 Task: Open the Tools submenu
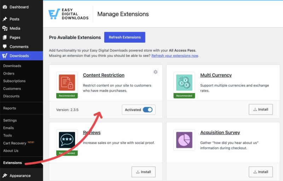(x=7, y=135)
